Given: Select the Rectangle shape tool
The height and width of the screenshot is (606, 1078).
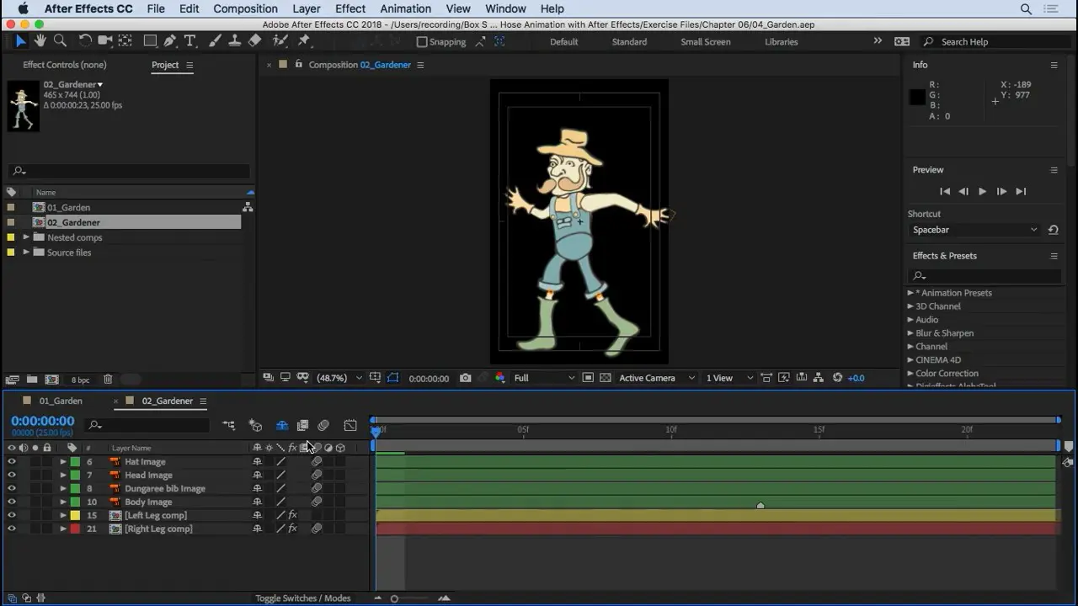Looking at the screenshot, I should pos(150,40).
